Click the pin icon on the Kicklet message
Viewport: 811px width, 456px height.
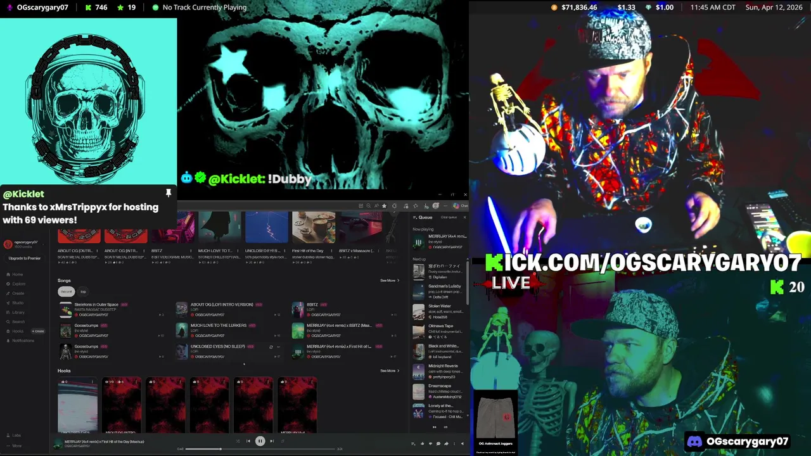[x=169, y=193]
